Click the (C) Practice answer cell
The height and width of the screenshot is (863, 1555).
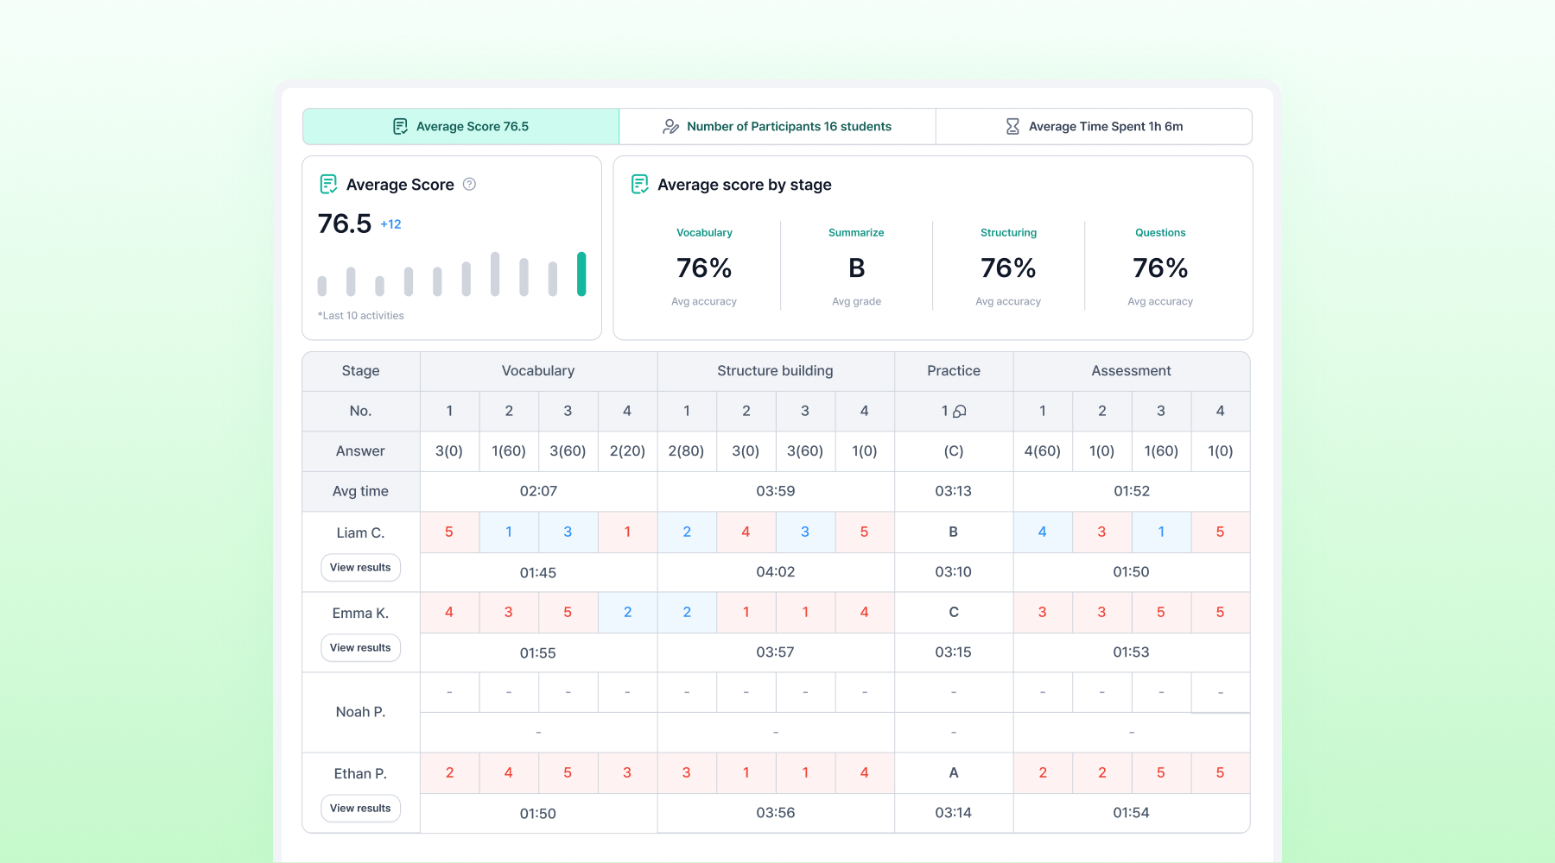(x=954, y=451)
